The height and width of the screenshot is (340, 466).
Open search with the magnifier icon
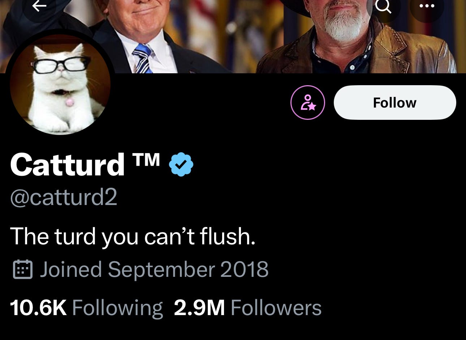[383, 6]
